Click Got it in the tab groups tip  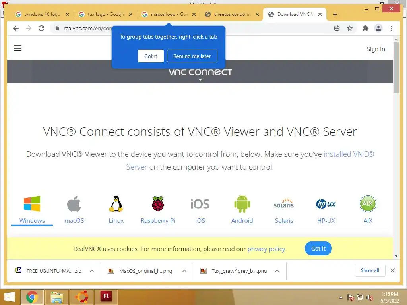(x=151, y=56)
